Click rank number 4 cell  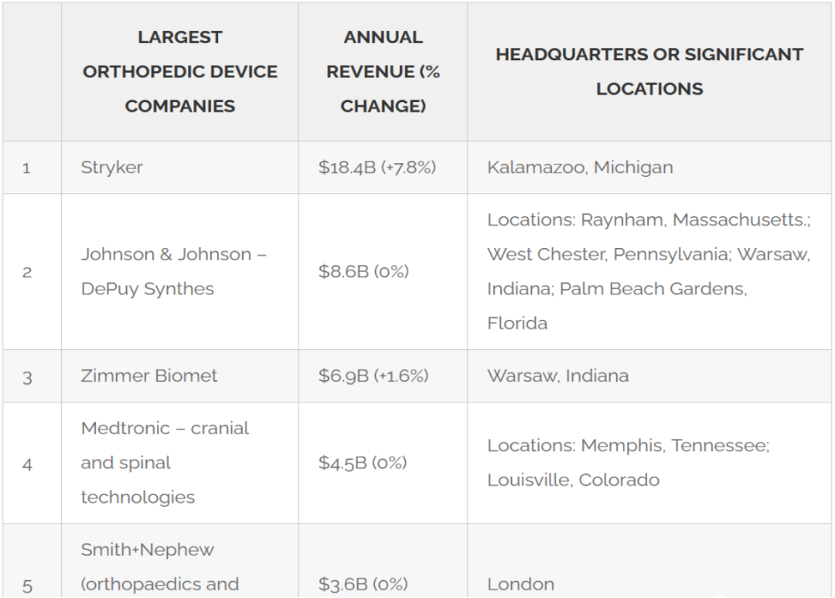[32, 463]
